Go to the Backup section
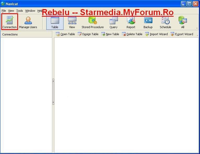Screen dimensions: 200x154 pos(148,22)
